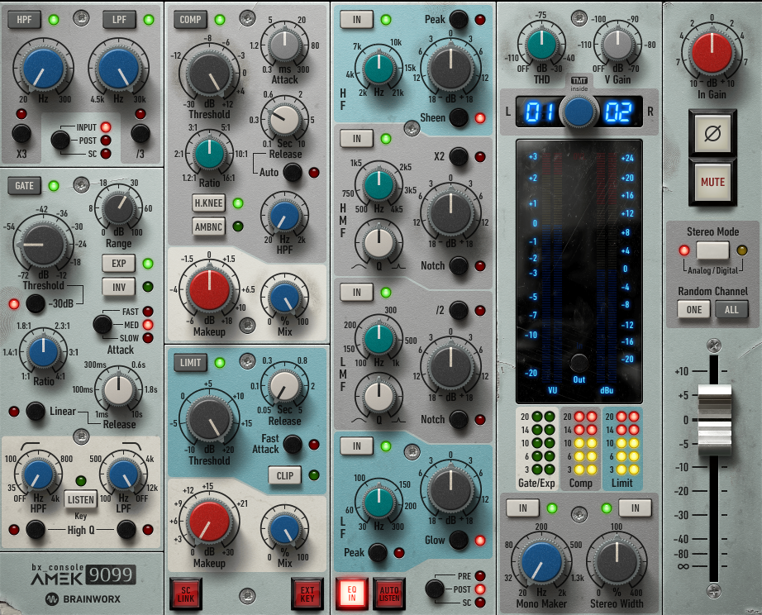The width and height of the screenshot is (762, 615).
Task: Click the gate -30dB push button
Action: [36, 303]
